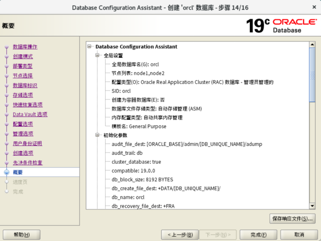Open help with the 帮助(H) button

tap(22, 235)
